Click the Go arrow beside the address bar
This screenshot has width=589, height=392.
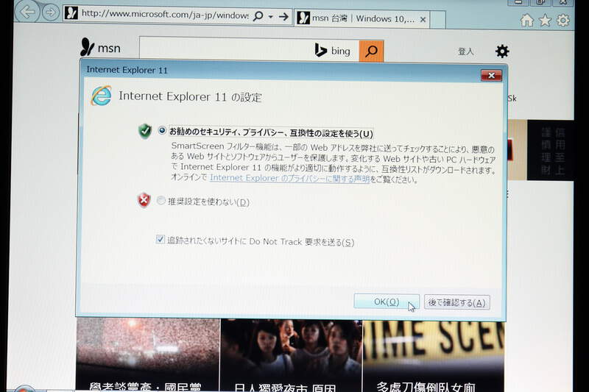(284, 16)
